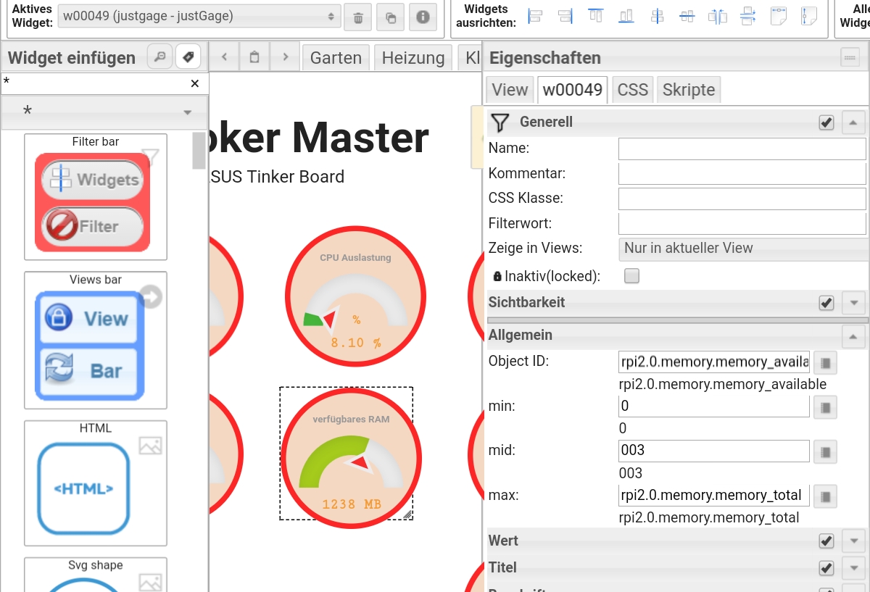Clear the widget filter with X button

(x=194, y=83)
